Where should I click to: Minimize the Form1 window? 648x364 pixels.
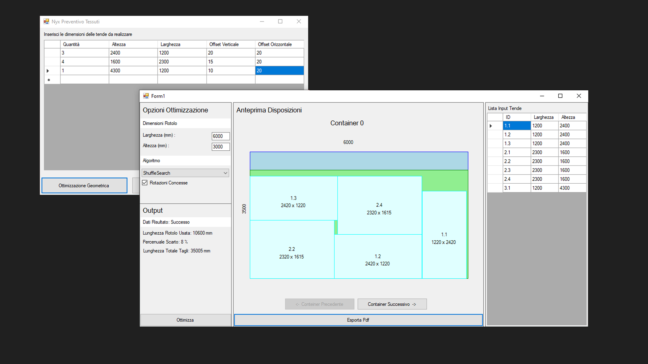(542, 96)
